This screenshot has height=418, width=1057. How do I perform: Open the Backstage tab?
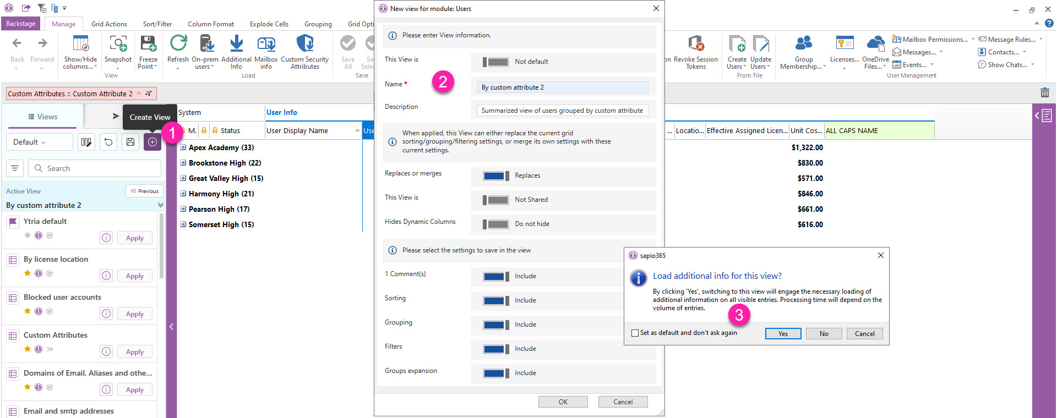tap(20, 24)
